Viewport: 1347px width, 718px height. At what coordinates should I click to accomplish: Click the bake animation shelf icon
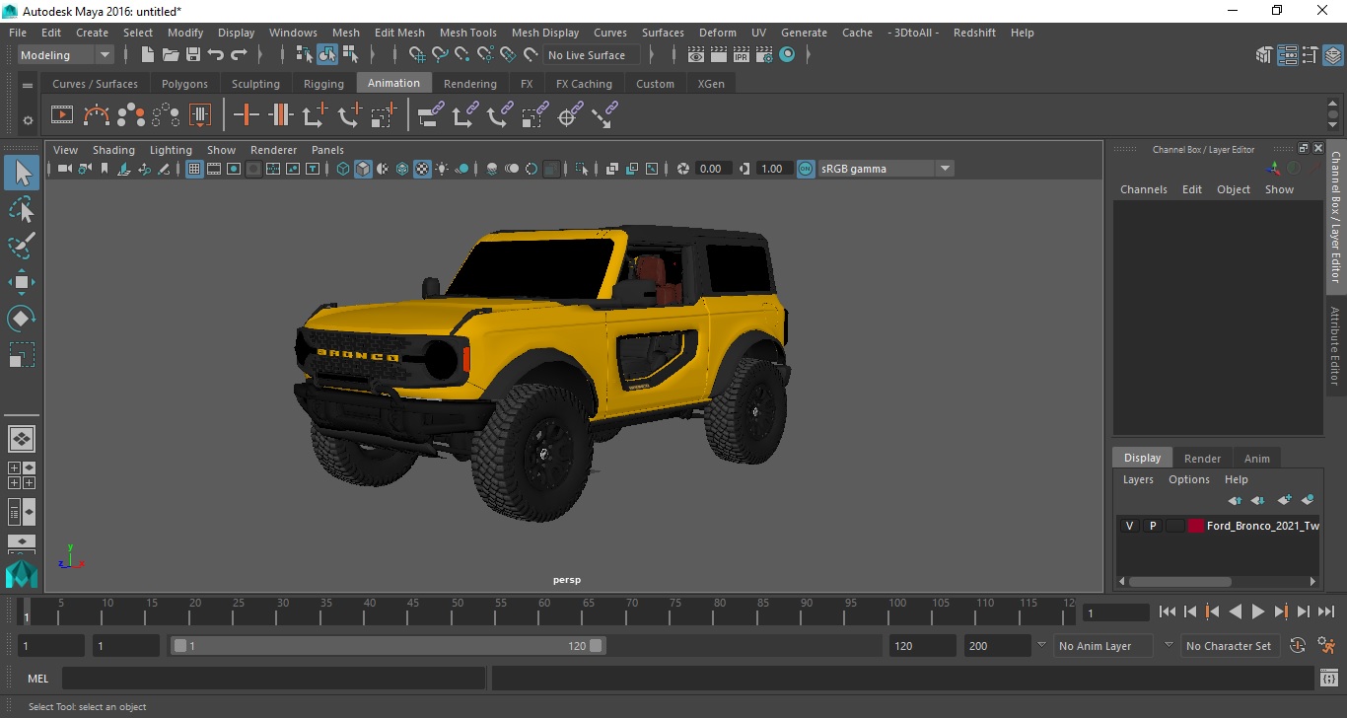coord(200,115)
